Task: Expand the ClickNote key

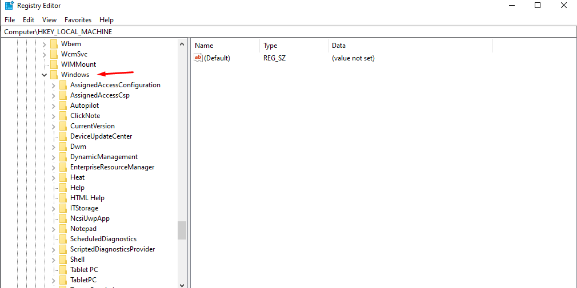Action: (54, 116)
